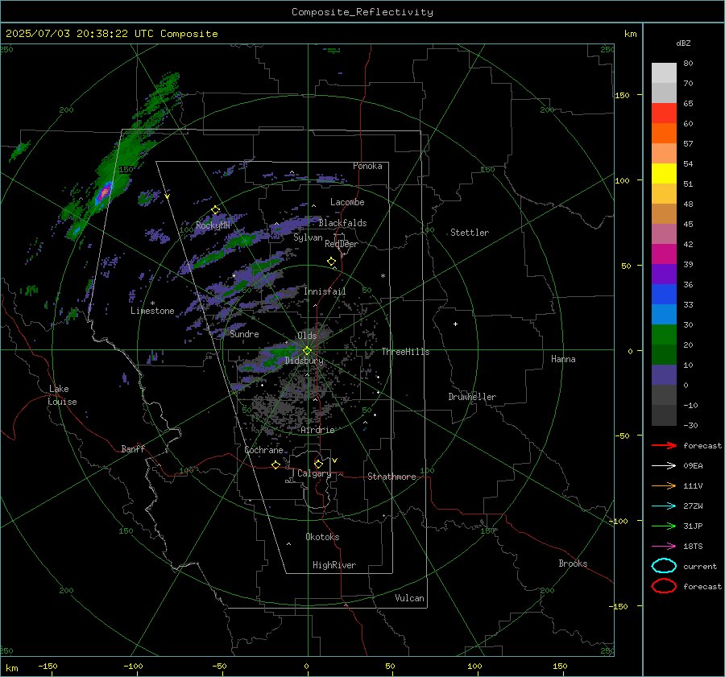Click the asterisk marker above Limestone
Image resolution: width=725 pixels, height=677 pixels.
(152, 303)
